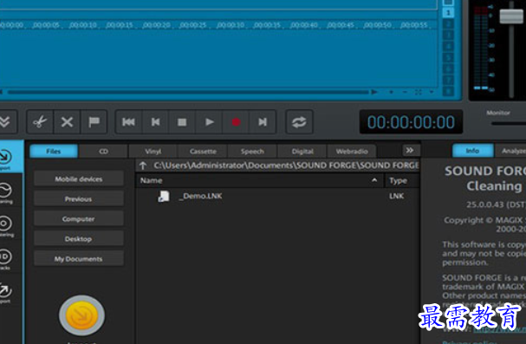The image size is (526, 344).
Task: Jump to the start of the track
Action: [128, 121]
